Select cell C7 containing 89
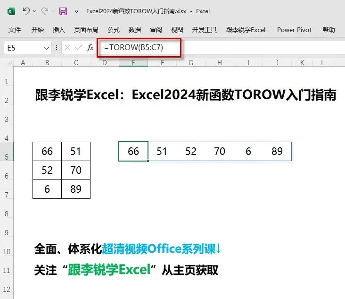 click(76, 189)
